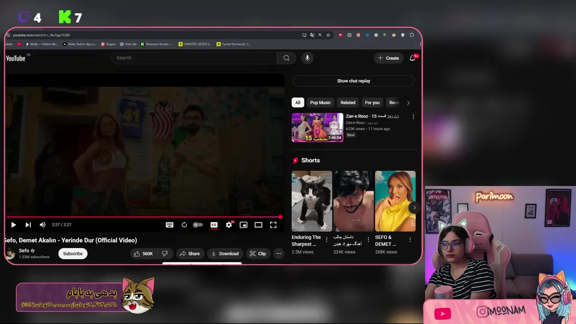Click into the YouTube Search field
The width and height of the screenshot is (576, 324).
[194, 58]
